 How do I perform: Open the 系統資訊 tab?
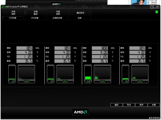tap(13, 13)
